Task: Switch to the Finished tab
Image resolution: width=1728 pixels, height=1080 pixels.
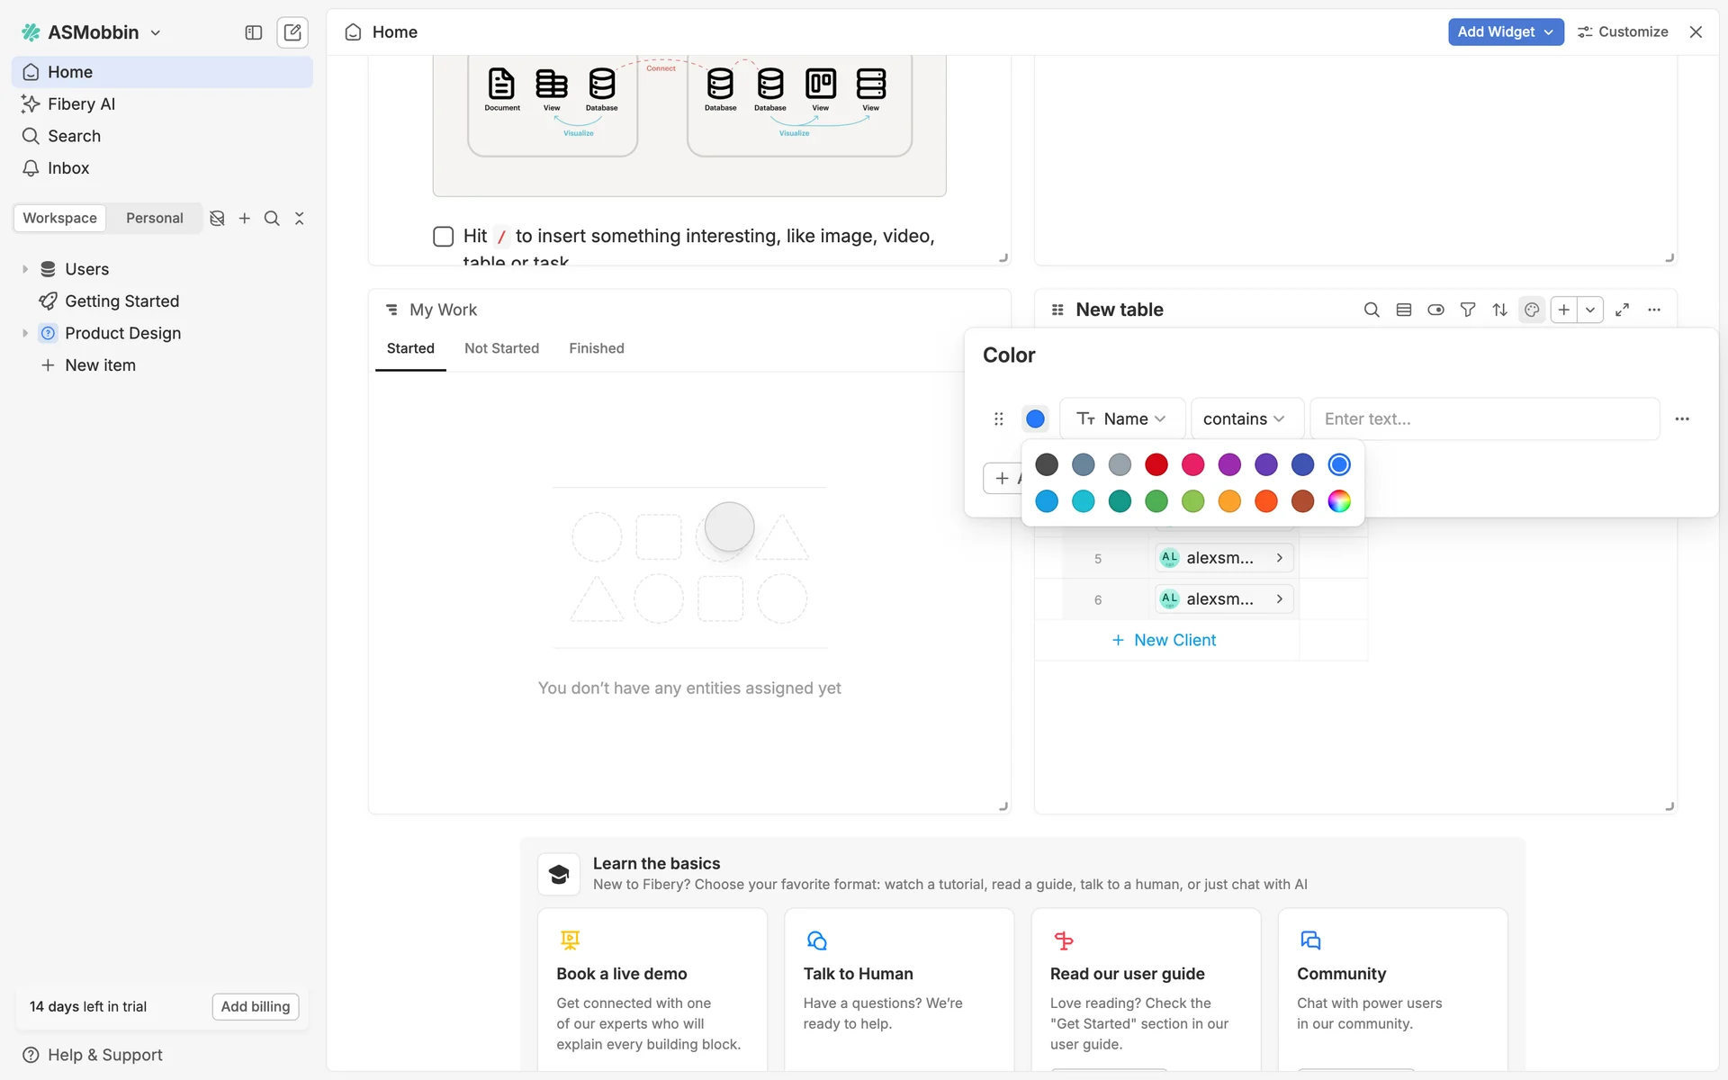Action: [x=596, y=348]
